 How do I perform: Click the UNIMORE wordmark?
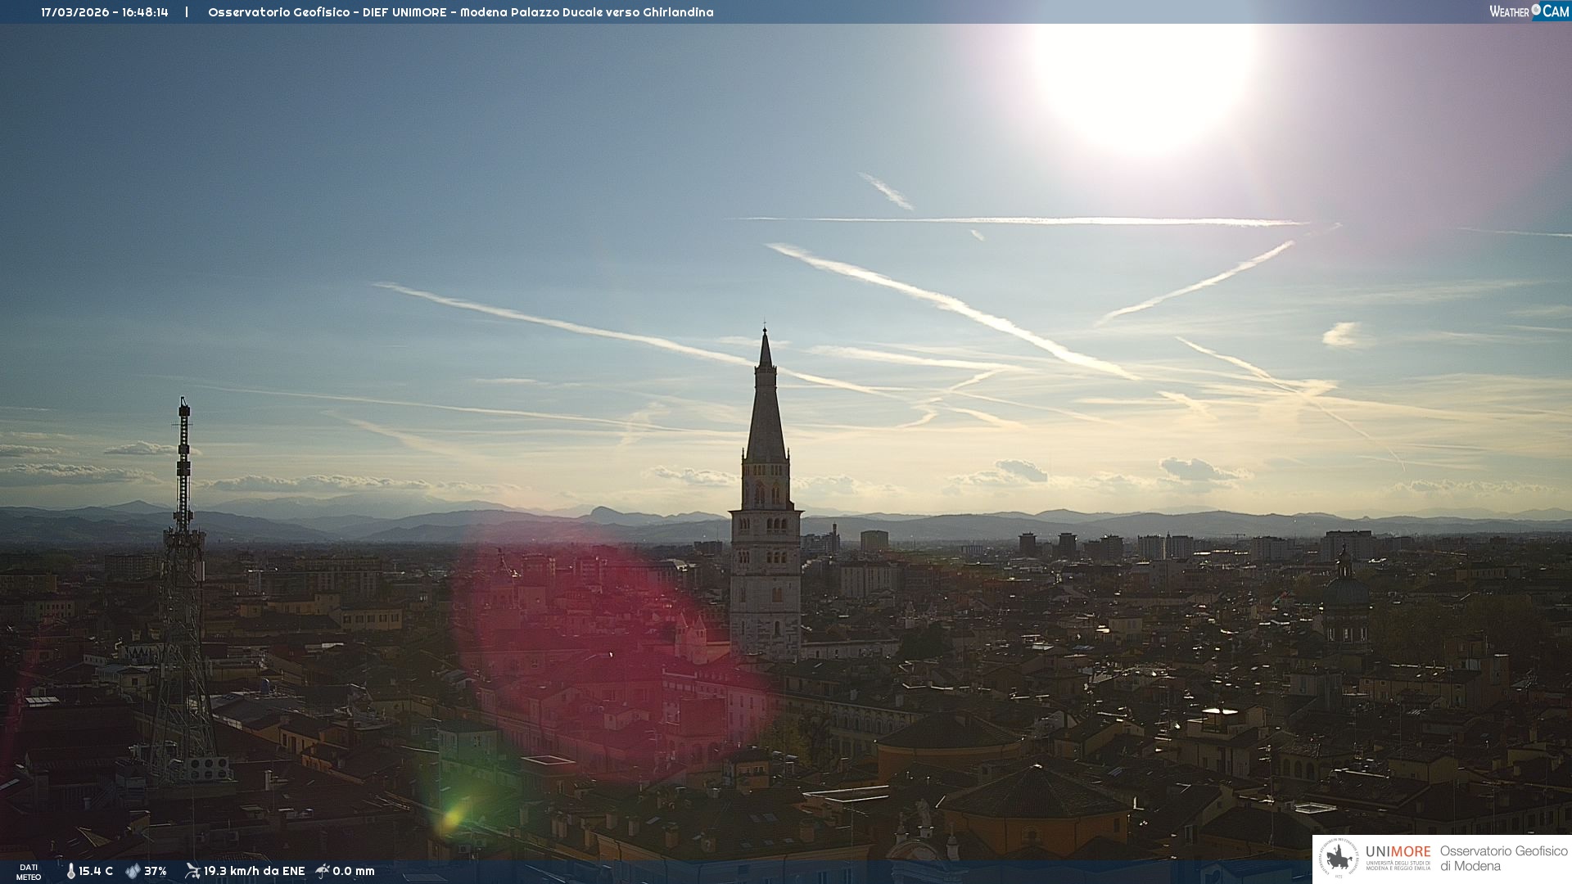1398,851
